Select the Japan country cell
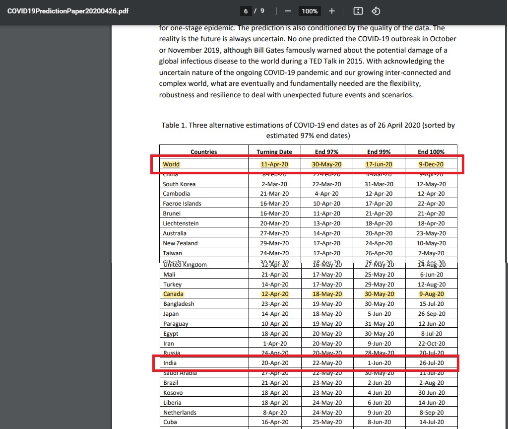 (171, 314)
